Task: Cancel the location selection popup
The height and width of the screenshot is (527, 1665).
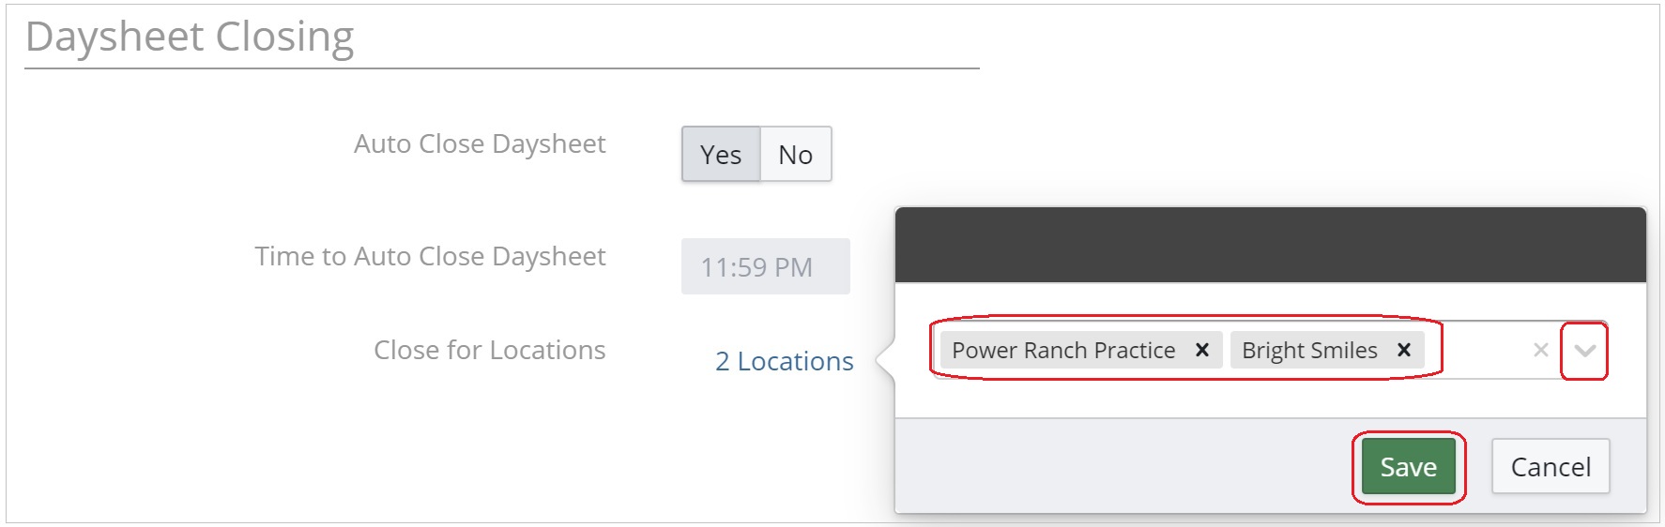Action: pyautogui.click(x=1550, y=467)
